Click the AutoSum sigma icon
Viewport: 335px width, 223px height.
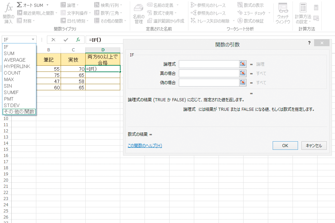20,5
